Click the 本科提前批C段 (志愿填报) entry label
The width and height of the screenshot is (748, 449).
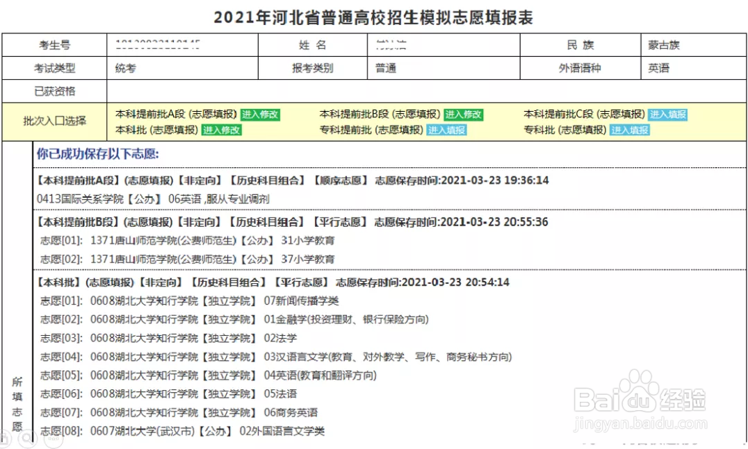(x=585, y=115)
